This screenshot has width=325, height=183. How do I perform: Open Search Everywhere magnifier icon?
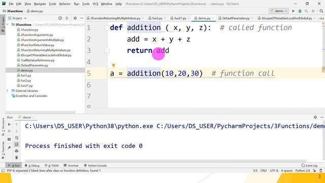[321, 11]
